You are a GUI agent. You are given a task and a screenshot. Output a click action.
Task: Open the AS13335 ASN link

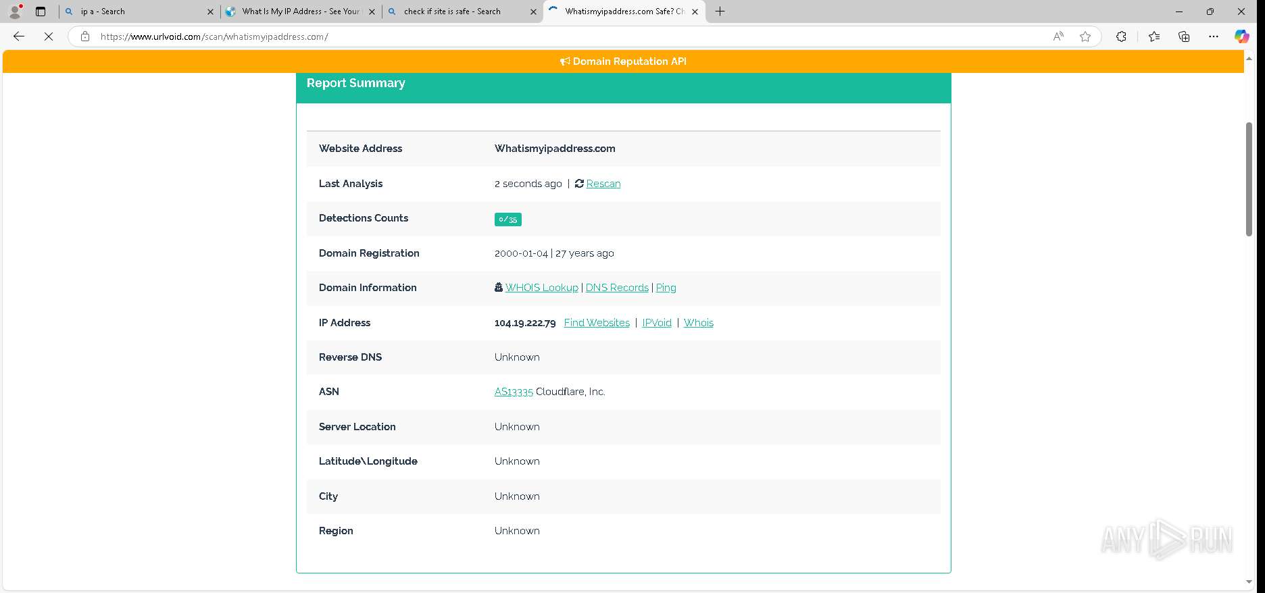514,392
